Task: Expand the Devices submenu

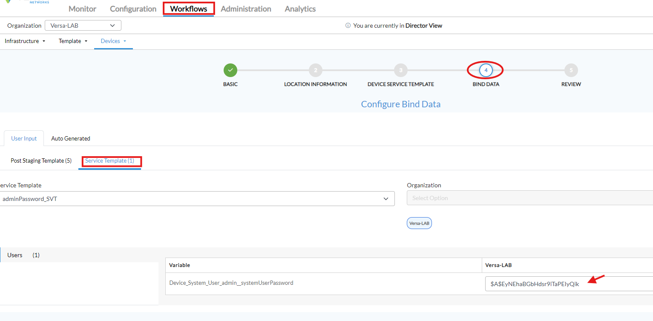Action: click(x=113, y=41)
